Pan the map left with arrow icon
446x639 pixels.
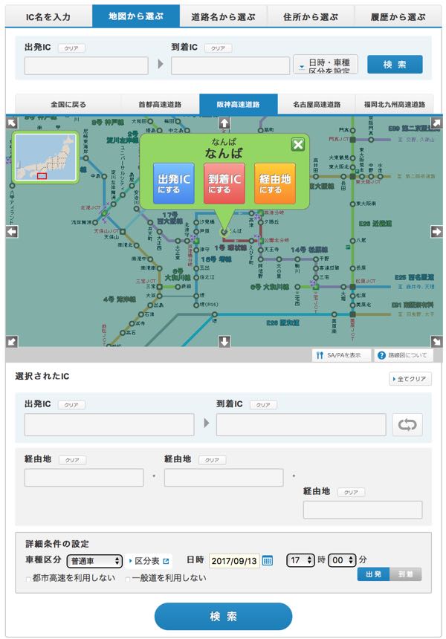(11, 232)
